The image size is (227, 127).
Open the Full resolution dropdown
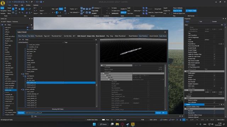(x=75, y=13)
